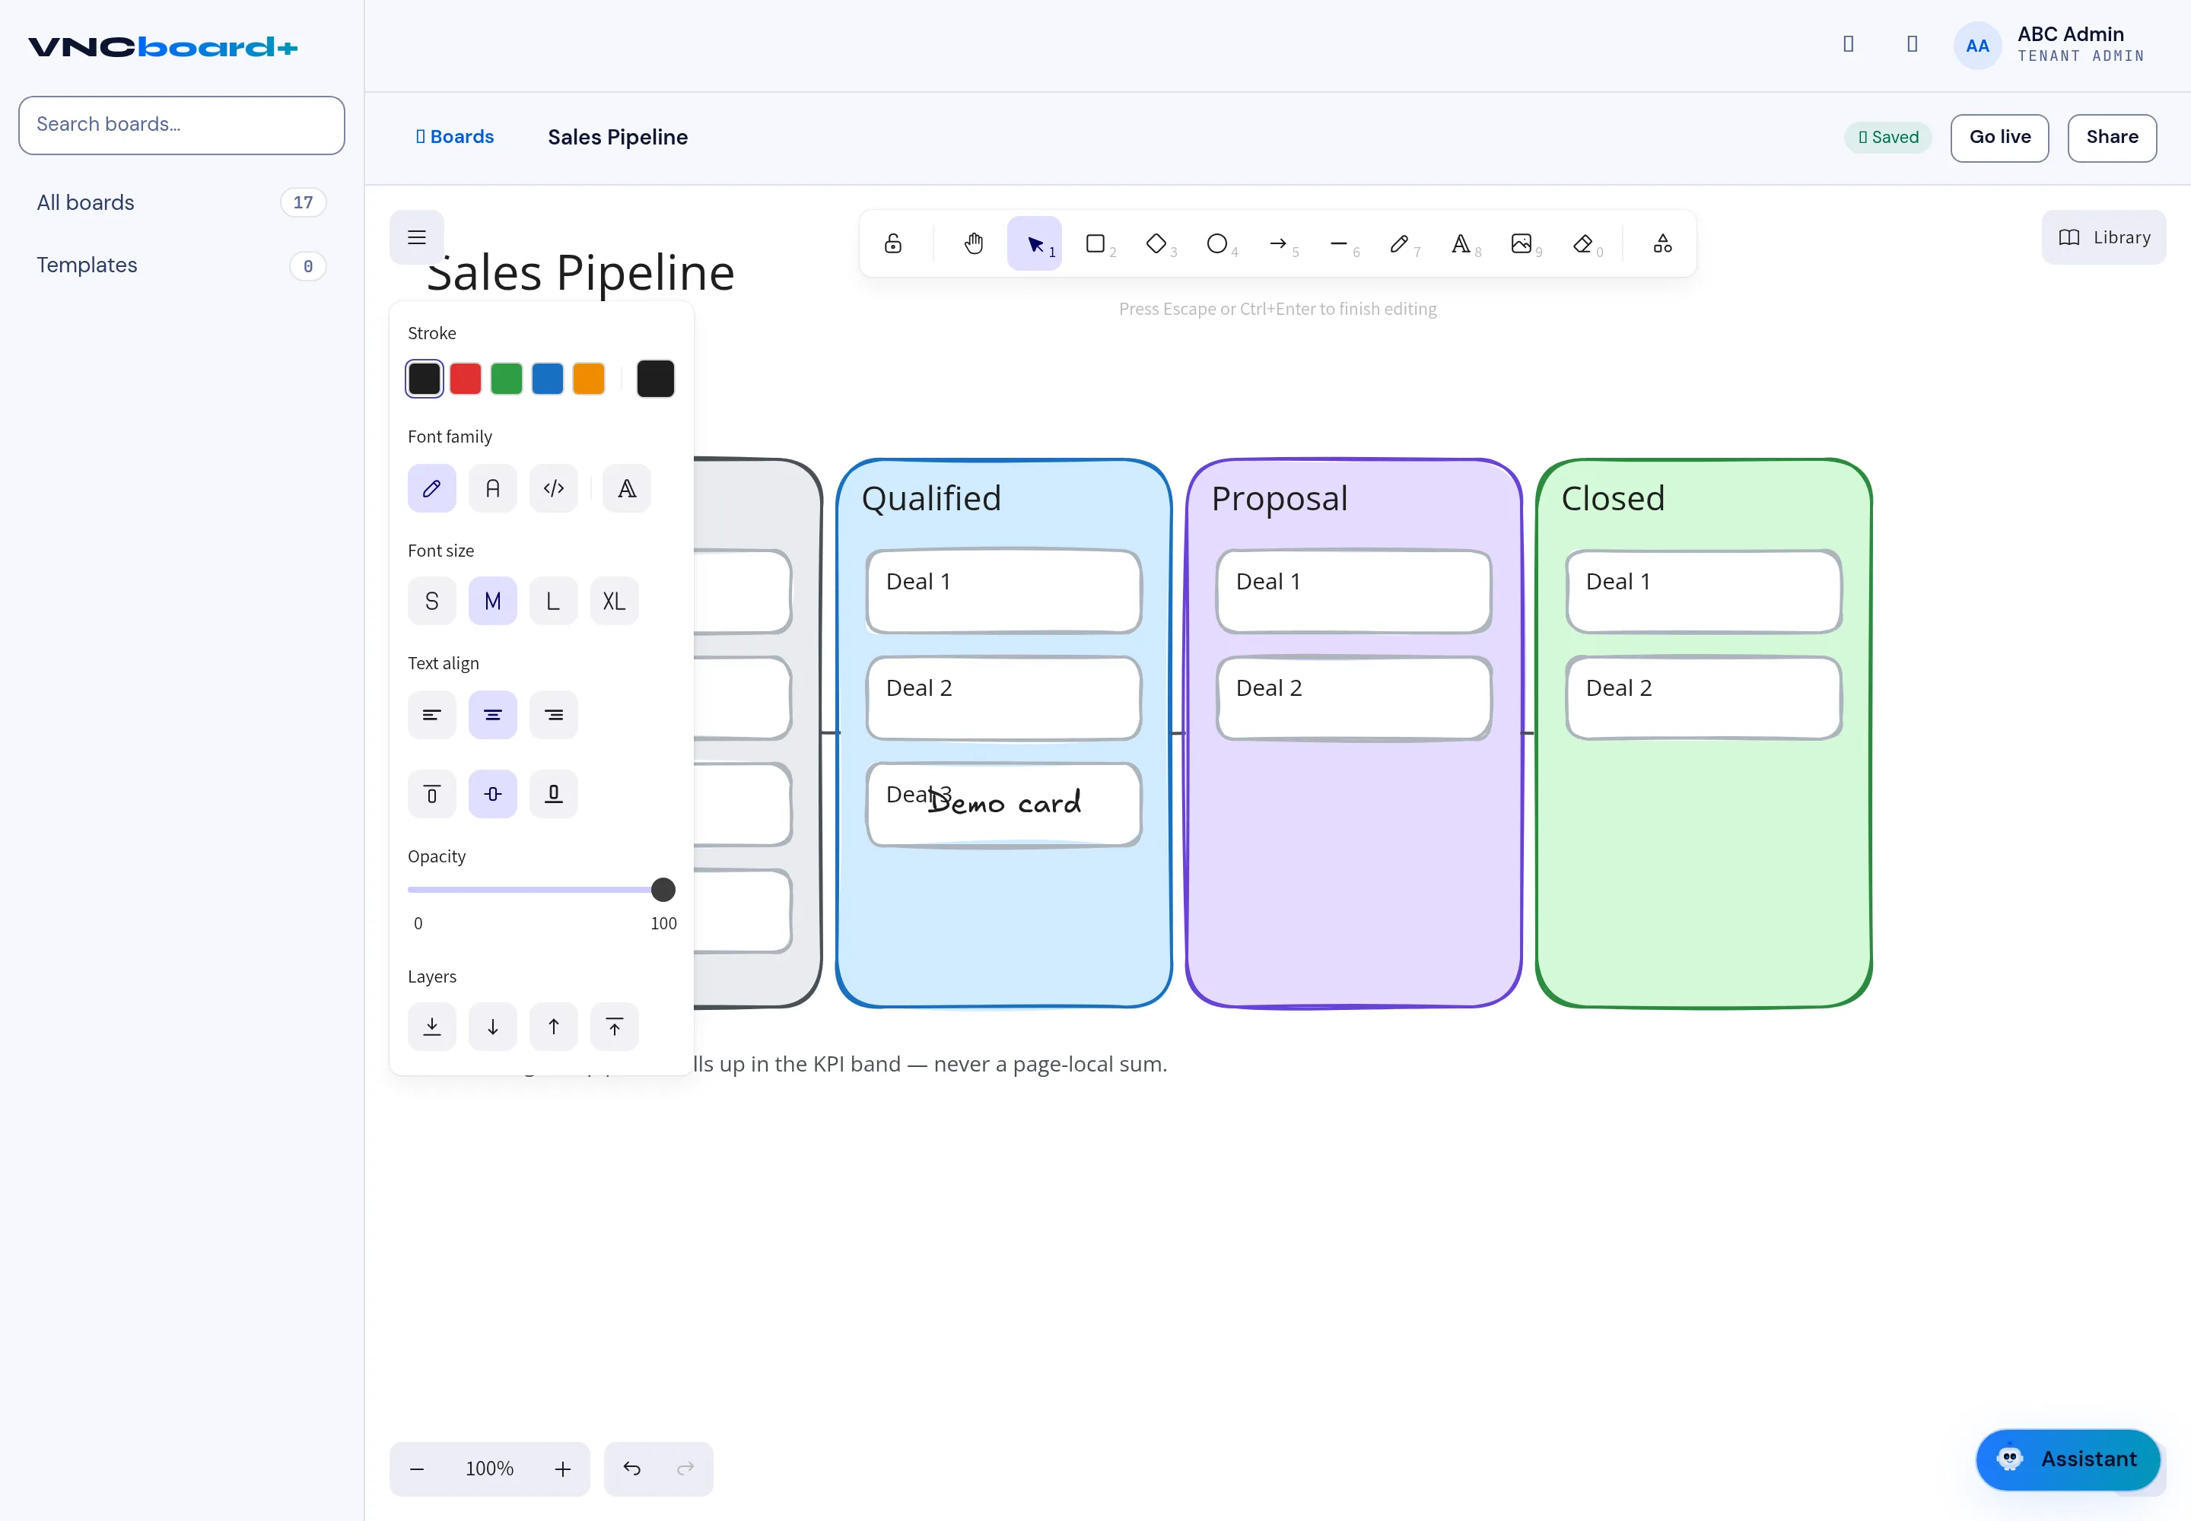Select the Ellipse shape tool
This screenshot has height=1521, width=2191.
point(1217,244)
